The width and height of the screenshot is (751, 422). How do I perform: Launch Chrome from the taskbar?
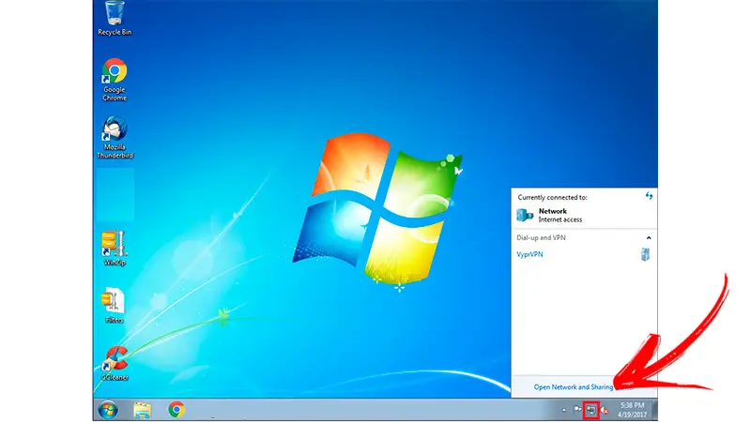coord(176,410)
